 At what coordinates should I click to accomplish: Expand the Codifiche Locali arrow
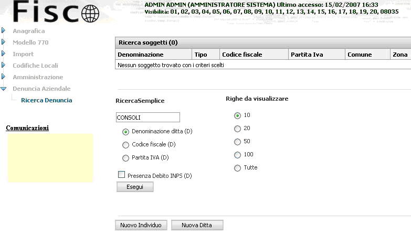(x=3, y=65)
